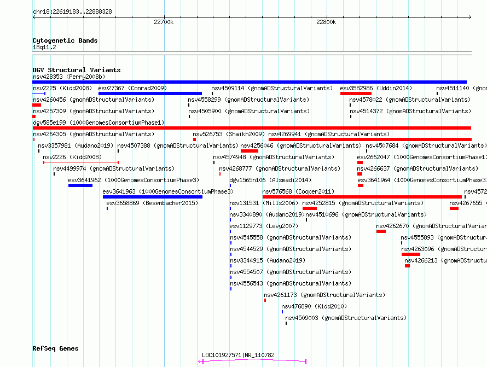Click esv3641962 1000Genomes Phase3 label
This screenshot has height=367, width=487.
coord(134,180)
